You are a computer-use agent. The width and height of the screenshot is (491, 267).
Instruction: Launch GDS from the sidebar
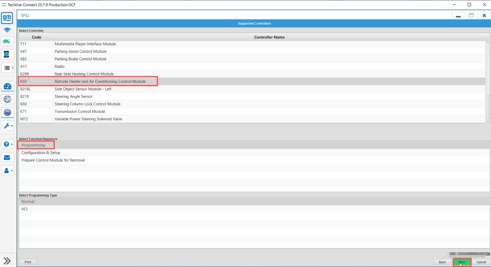pyautogui.click(x=7, y=99)
